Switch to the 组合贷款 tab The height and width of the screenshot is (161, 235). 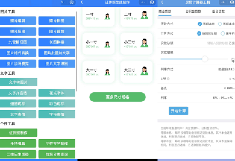218,12
